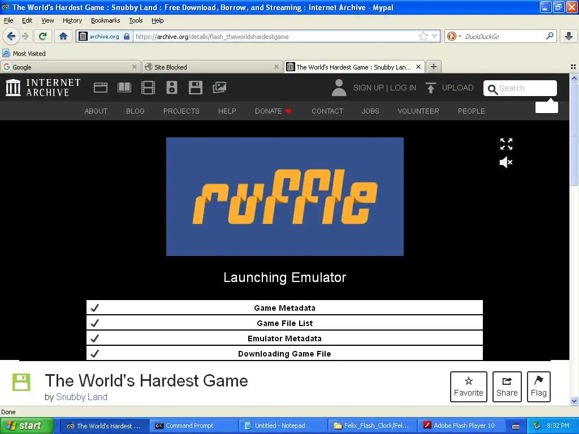Click the LOG IN link
579x434 pixels.
(x=403, y=88)
